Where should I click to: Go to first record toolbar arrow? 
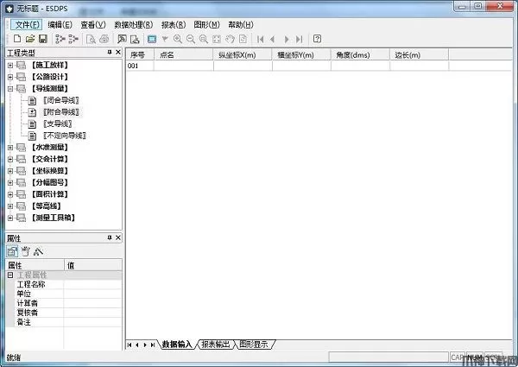click(261, 39)
